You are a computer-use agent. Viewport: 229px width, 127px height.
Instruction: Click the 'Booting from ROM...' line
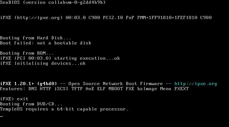click(x=27, y=53)
